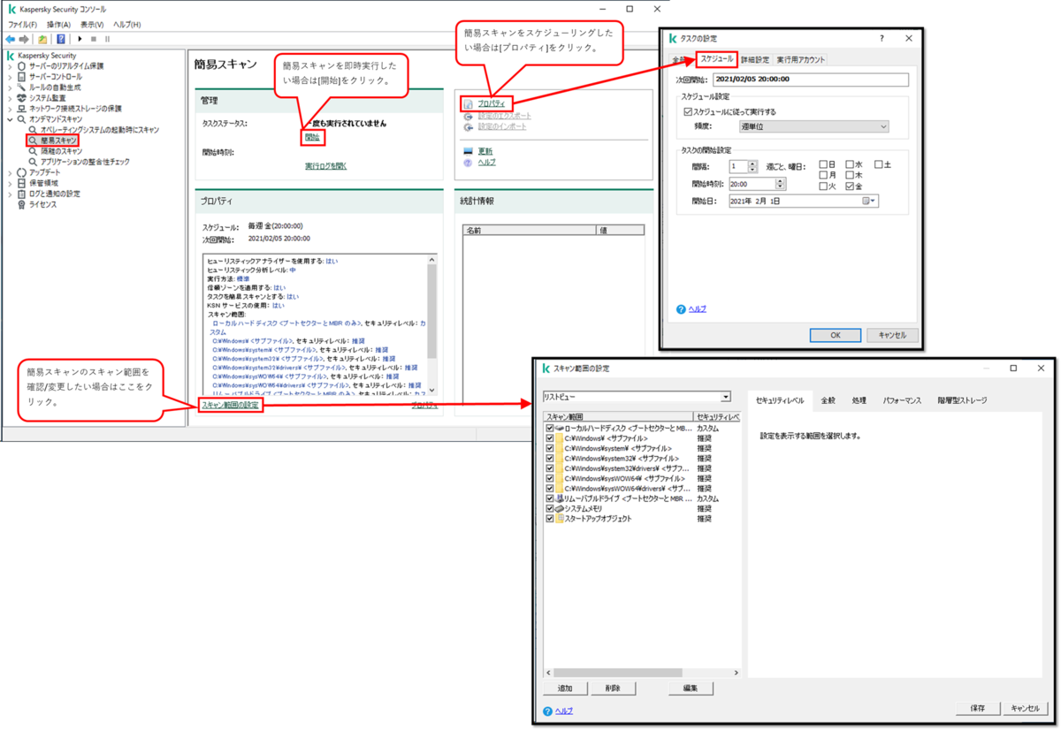Select 簡易スキャン item in tree

(54, 140)
